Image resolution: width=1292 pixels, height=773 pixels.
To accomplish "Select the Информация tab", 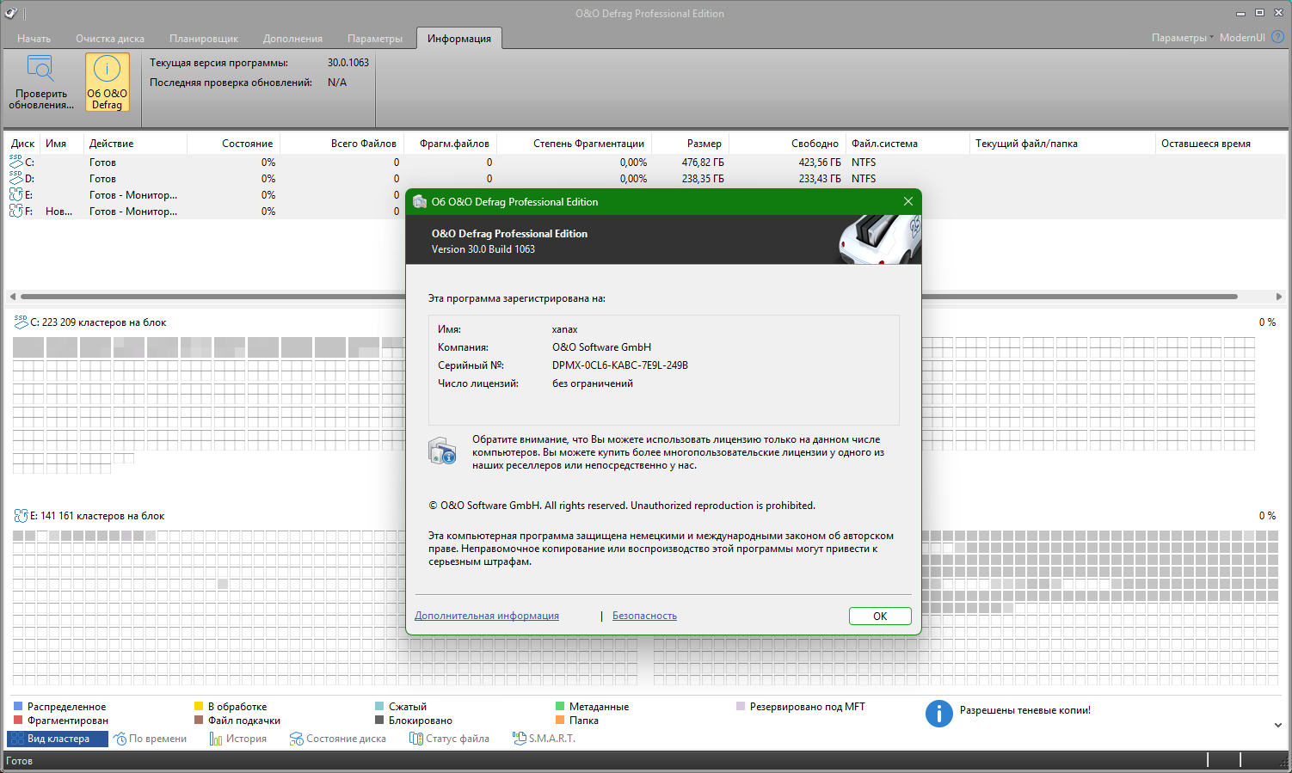I will [459, 39].
